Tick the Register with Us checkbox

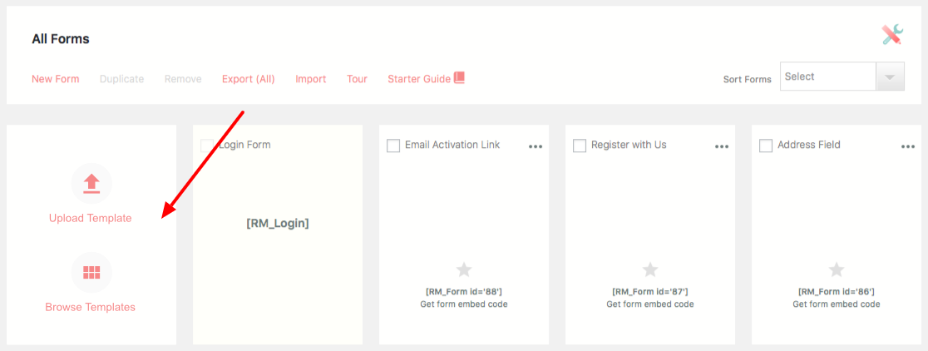tap(580, 146)
